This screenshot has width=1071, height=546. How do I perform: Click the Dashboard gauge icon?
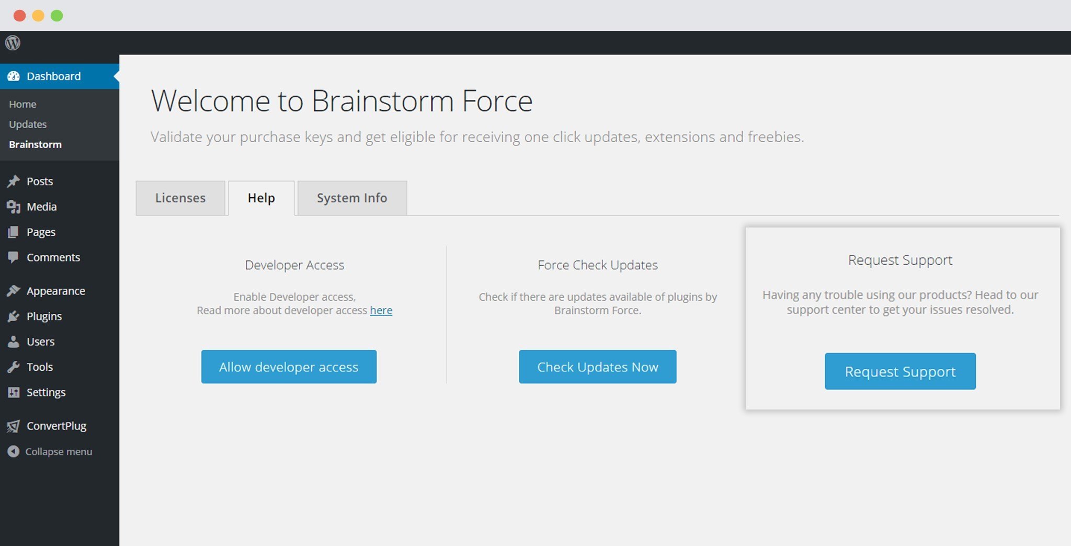pyautogui.click(x=14, y=76)
